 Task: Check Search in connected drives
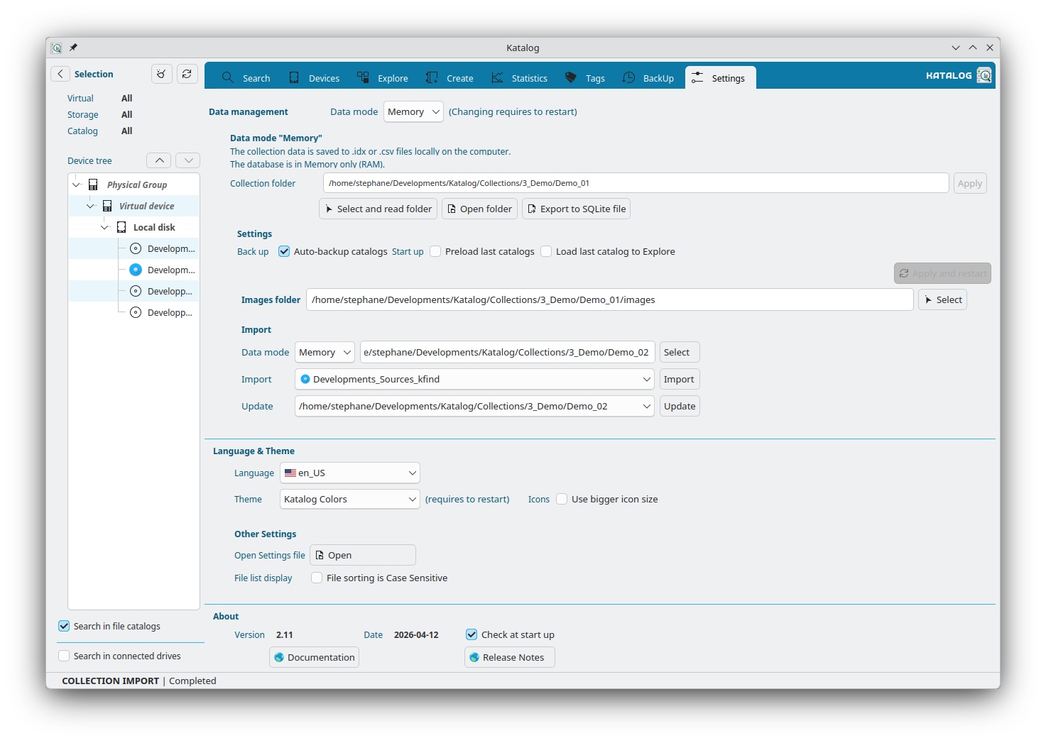click(x=64, y=655)
